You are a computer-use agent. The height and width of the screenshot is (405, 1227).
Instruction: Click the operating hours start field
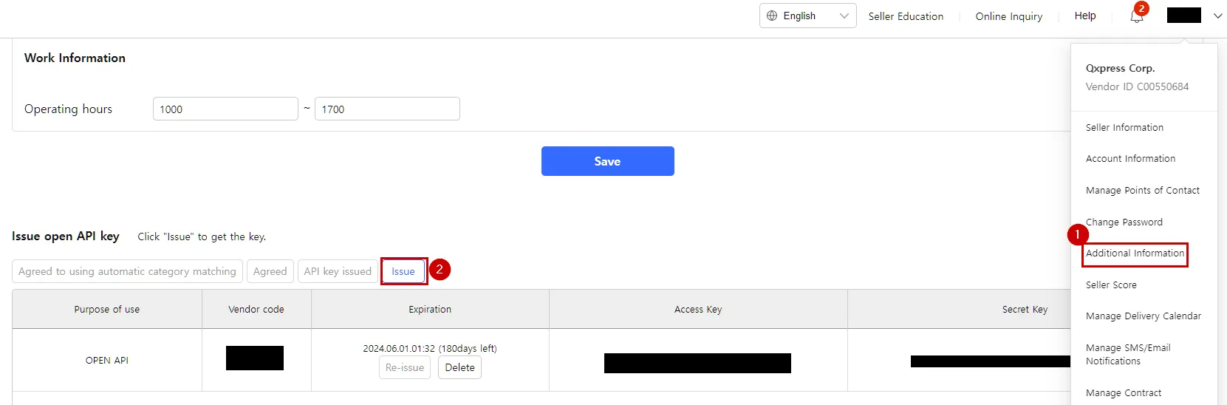(x=225, y=109)
